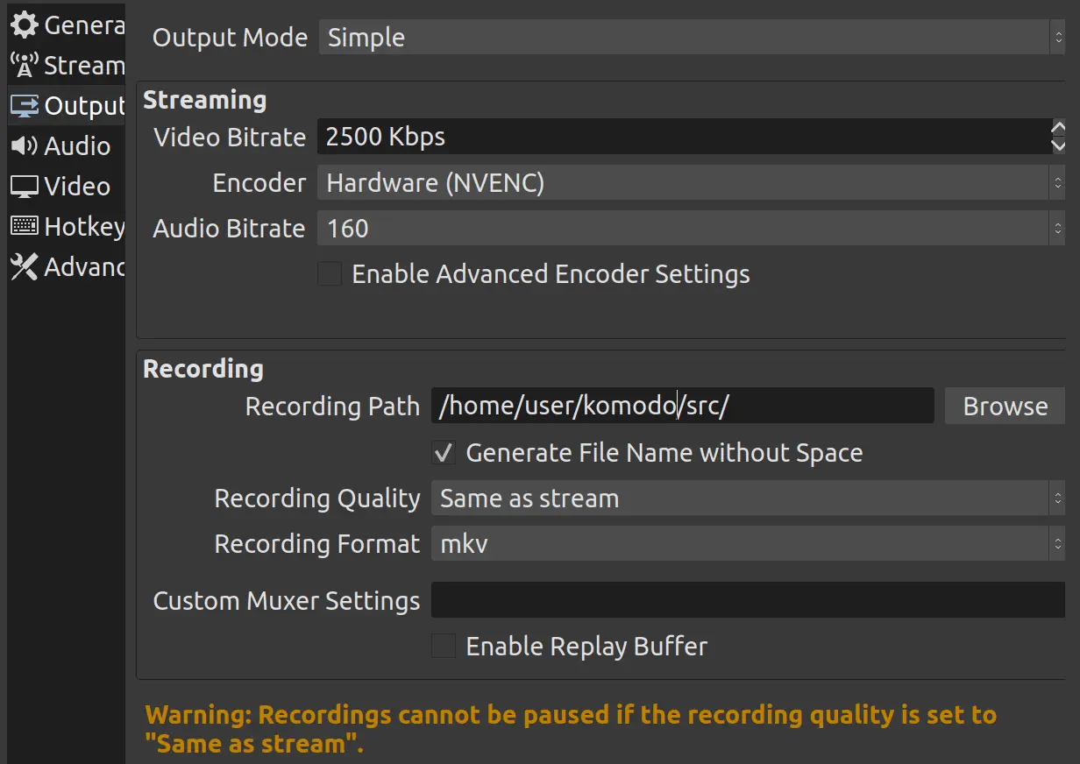Open Audio settings via the speaker icon

[23, 145]
